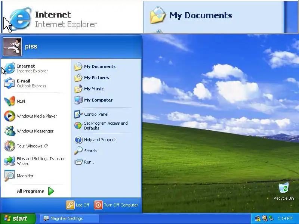Click the 1:14 PM clock
The image size is (299, 224).
pos(285,218)
